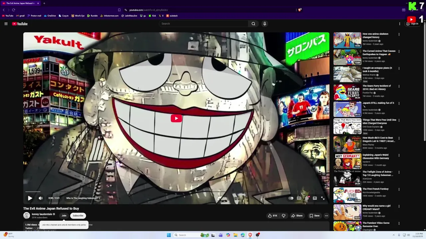Mute the video volume
426x239 pixels.
41,198
